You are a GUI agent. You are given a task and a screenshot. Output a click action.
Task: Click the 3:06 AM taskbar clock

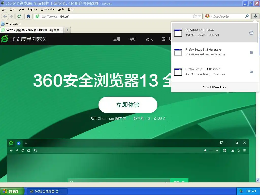coord(251,191)
